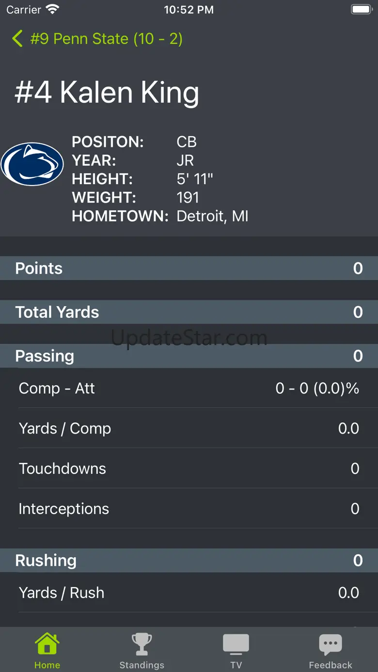Tap the Touchdowns stat row
378x672 pixels.
(189, 469)
